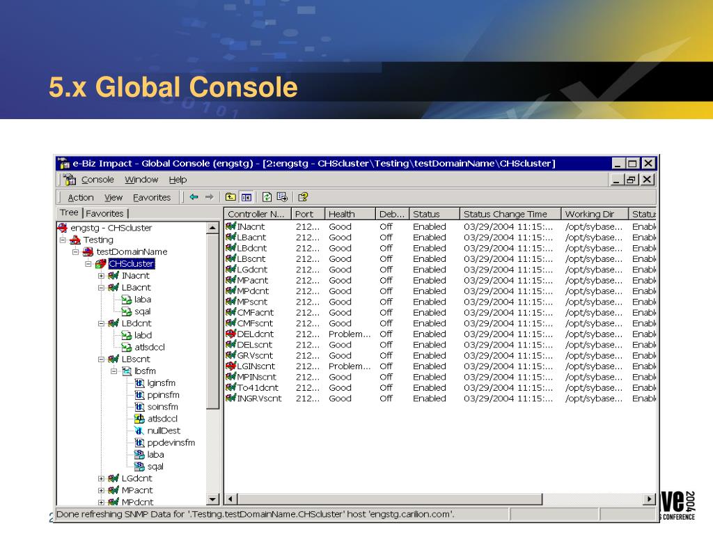Click the testDomainName node icon
This screenshot has width=713, height=535.
88,251
